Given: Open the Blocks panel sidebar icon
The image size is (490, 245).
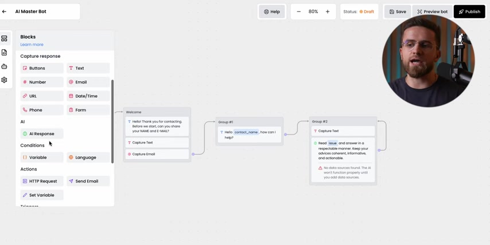Looking at the screenshot, I should (4, 39).
